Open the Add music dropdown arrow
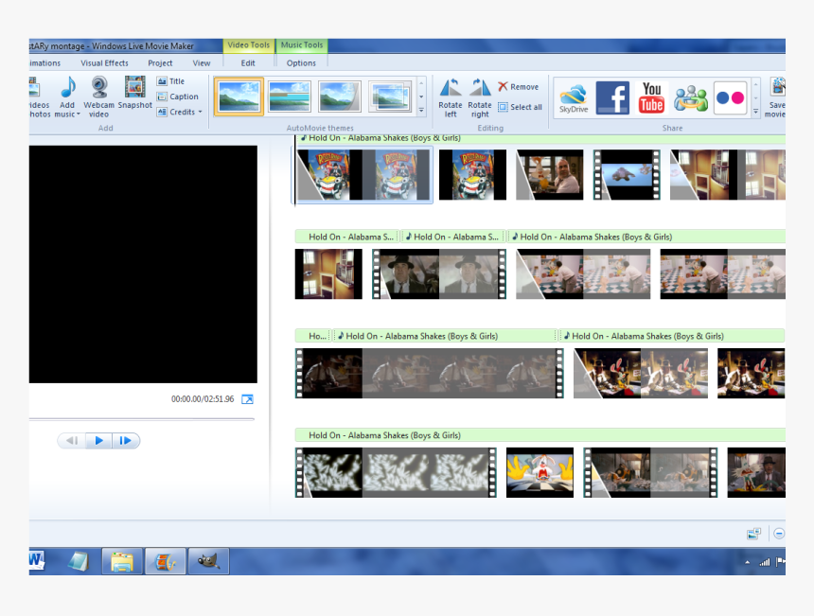The width and height of the screenshot is (814, 616). [79, 114]
